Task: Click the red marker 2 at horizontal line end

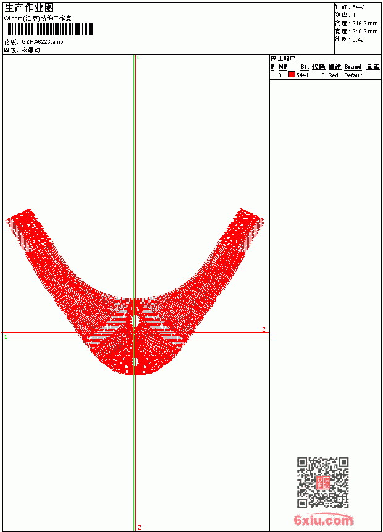Action: pyautogui.click(x=264, y=330)
